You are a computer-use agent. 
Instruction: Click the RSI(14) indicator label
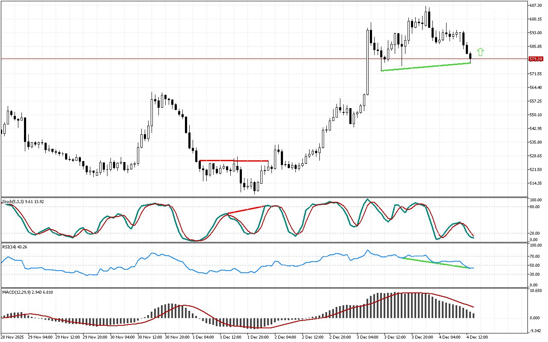(x=13, y=247)
